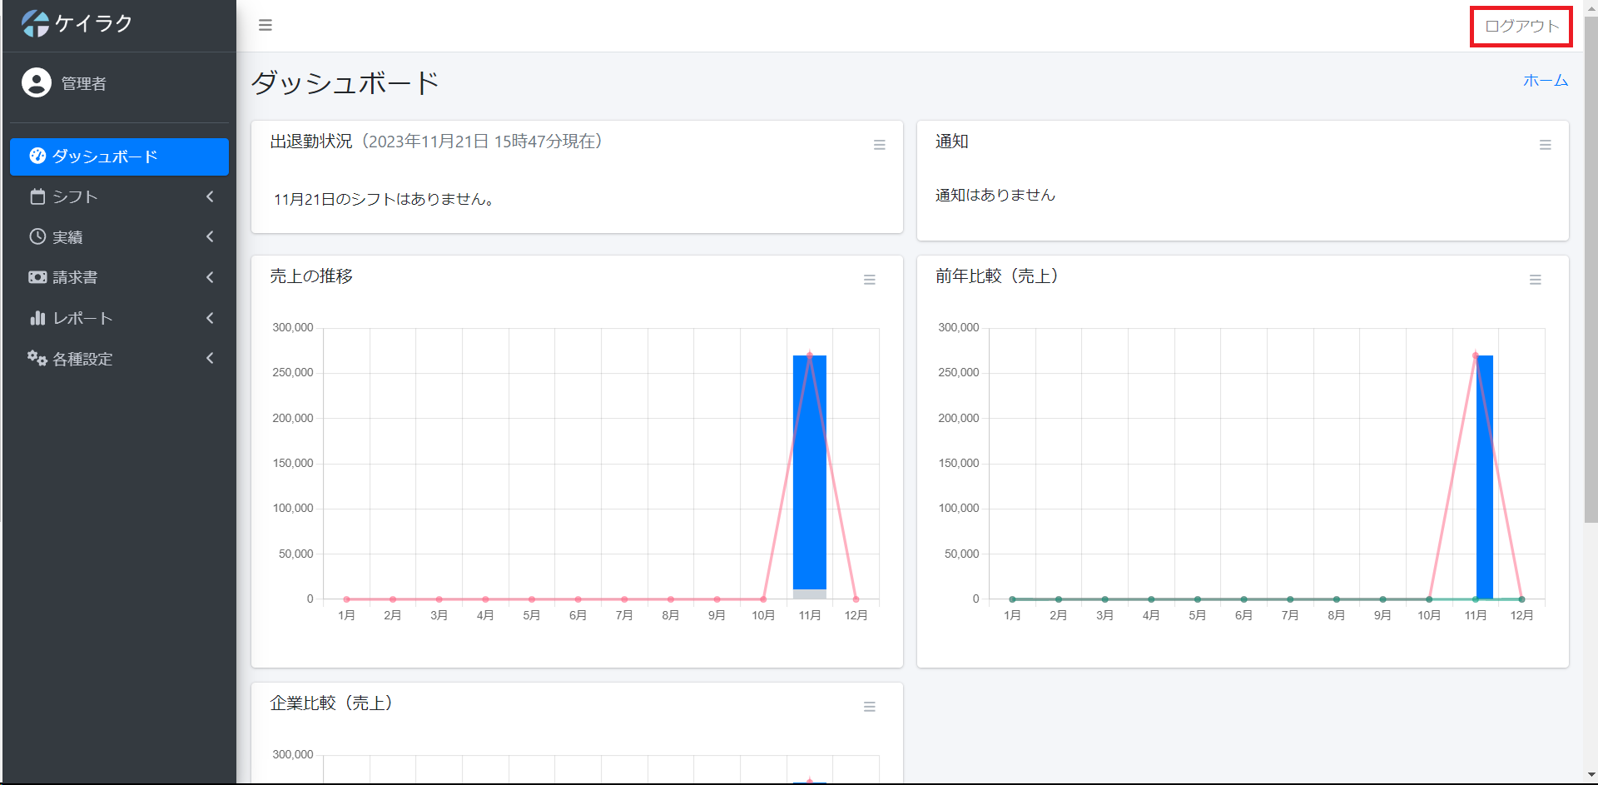Image resolution: width=1598 pixels, height=785 pixels.
Task: Click the ログアウト button
Action: (x=1521, y=27)
